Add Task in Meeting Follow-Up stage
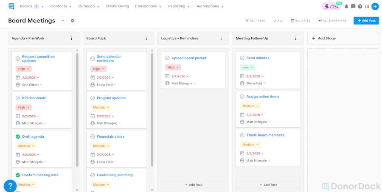Image resolution: width=382 pixels, height=192 pixels. [x=268, y=185]
